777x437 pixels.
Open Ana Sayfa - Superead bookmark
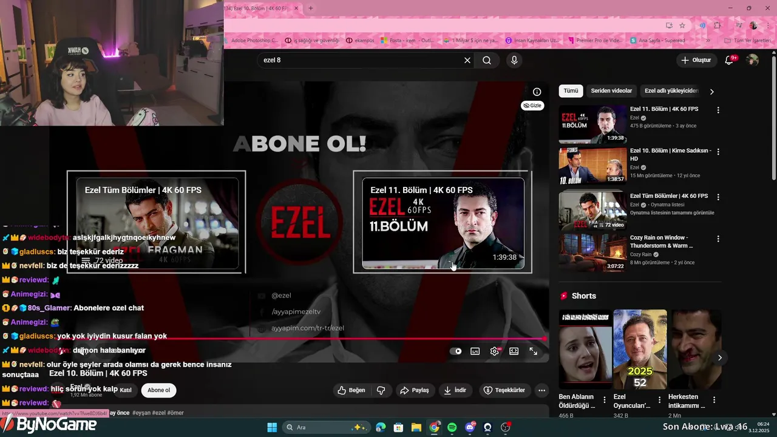(658, 41)
